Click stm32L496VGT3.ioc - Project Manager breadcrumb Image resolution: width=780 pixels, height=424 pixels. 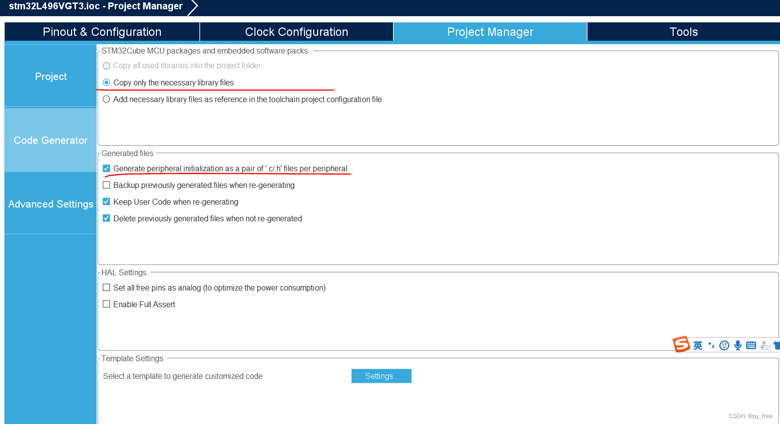coord(96,6)
